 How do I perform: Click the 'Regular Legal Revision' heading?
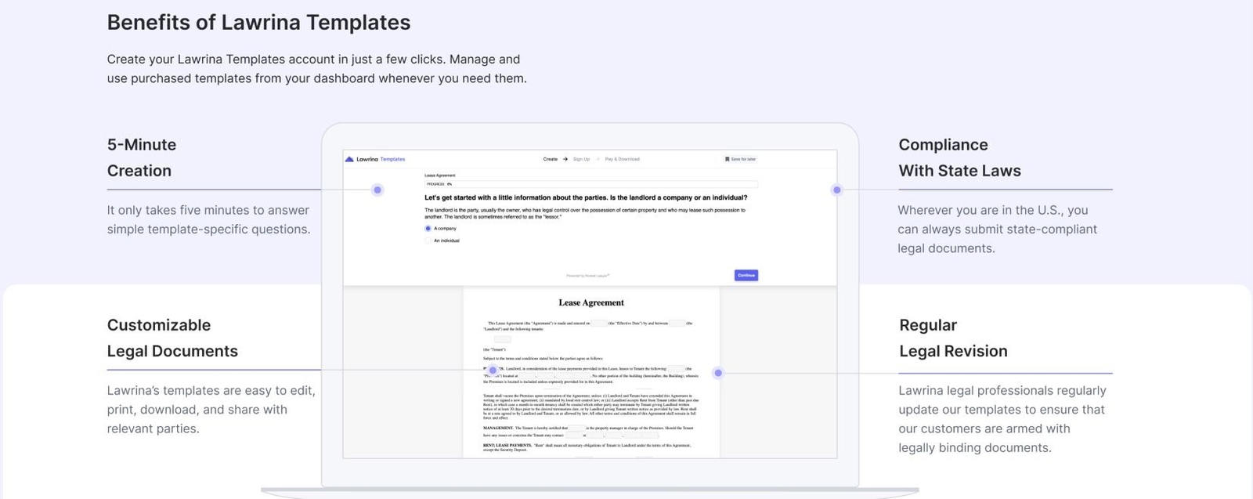[x=953, y=338]
